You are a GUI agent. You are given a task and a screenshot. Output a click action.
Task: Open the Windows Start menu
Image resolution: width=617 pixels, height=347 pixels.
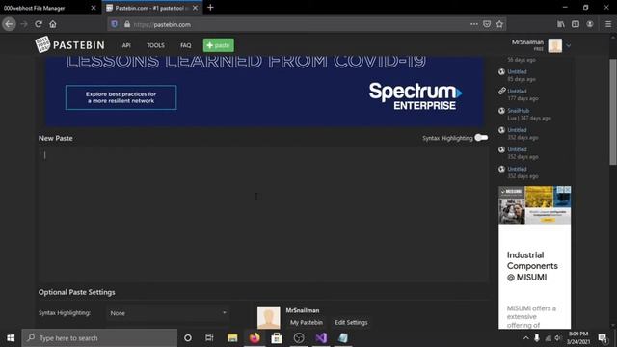(x=11, y=338)
